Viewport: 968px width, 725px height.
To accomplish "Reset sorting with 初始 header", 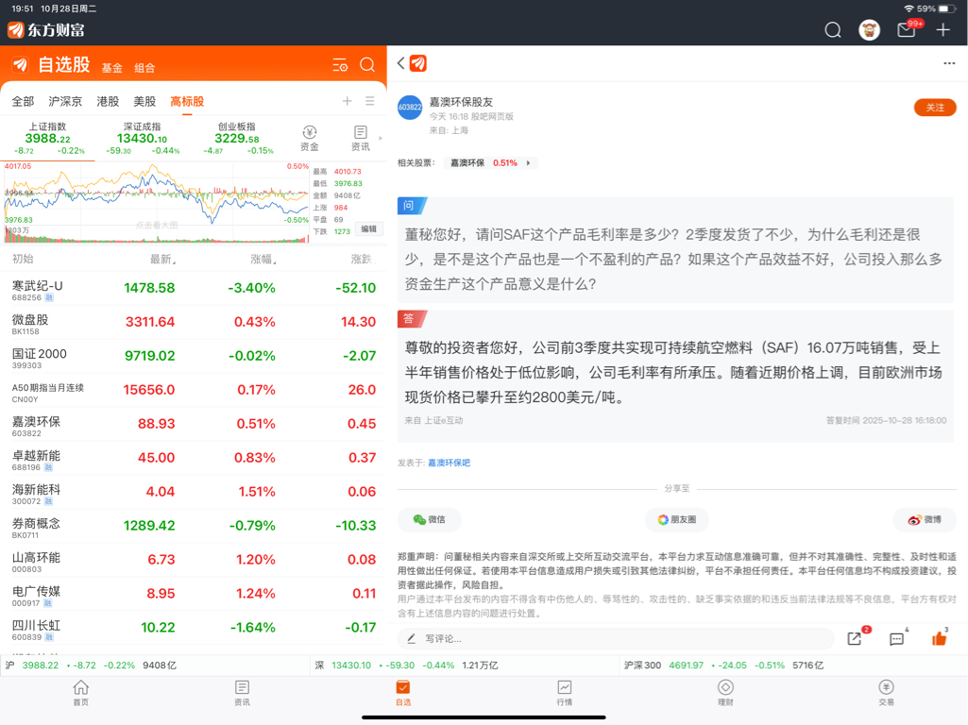I will [x=23, y=260].
